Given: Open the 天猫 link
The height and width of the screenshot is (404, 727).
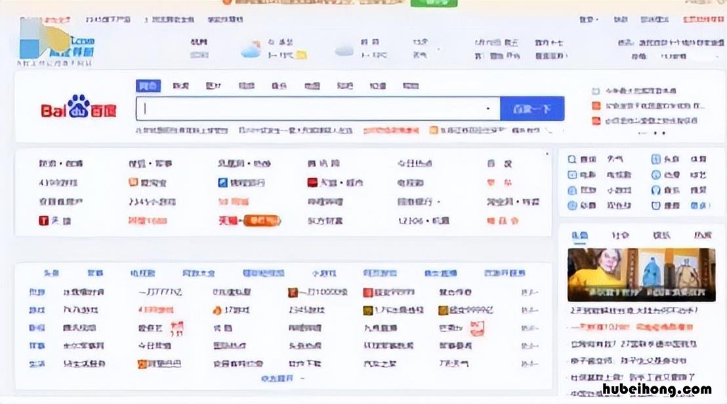Looking at the screenshot, I should (228, 220).
